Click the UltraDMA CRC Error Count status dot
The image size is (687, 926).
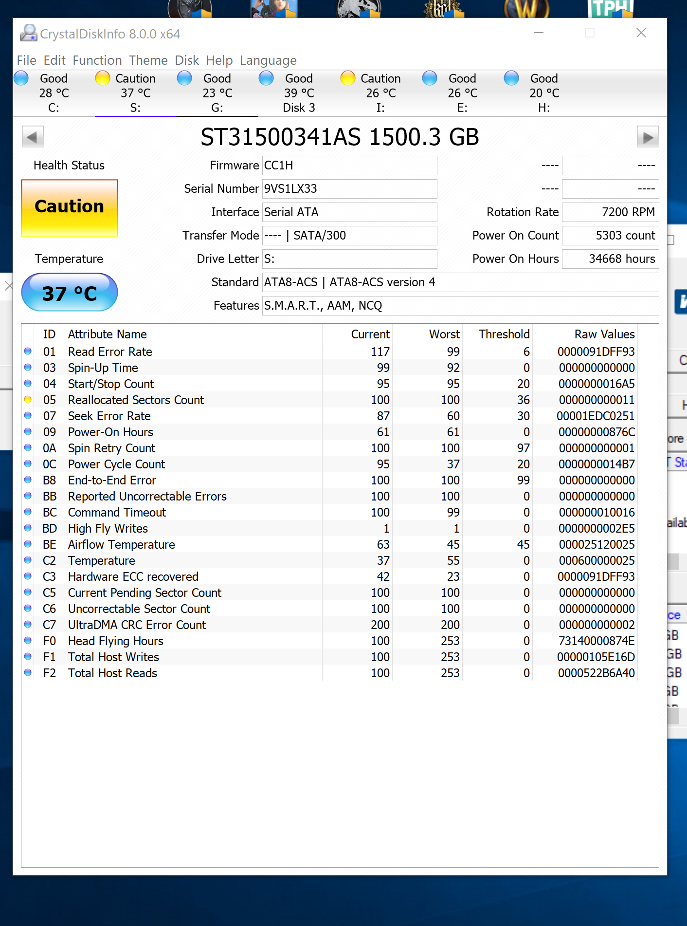28,625
